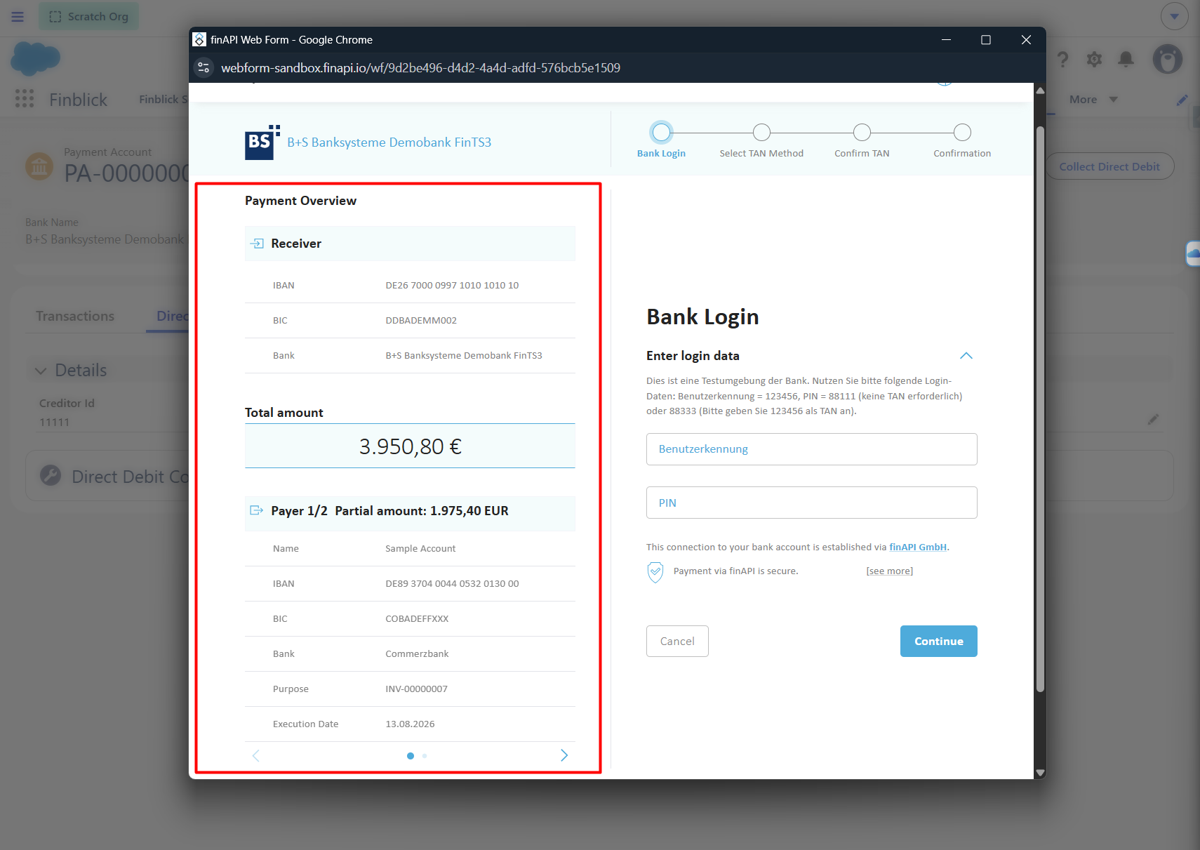Image resolution: width=1200 pixels, height=850 pixels.
Task: Click the second carousel page dot
Action: [425, 756]
